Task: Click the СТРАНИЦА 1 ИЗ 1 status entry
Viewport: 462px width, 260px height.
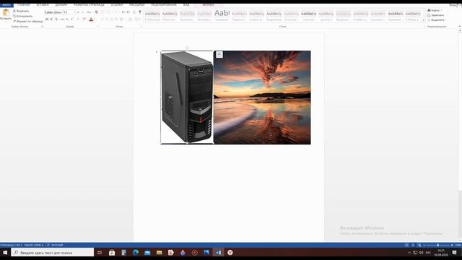Action: coord(12,246)
